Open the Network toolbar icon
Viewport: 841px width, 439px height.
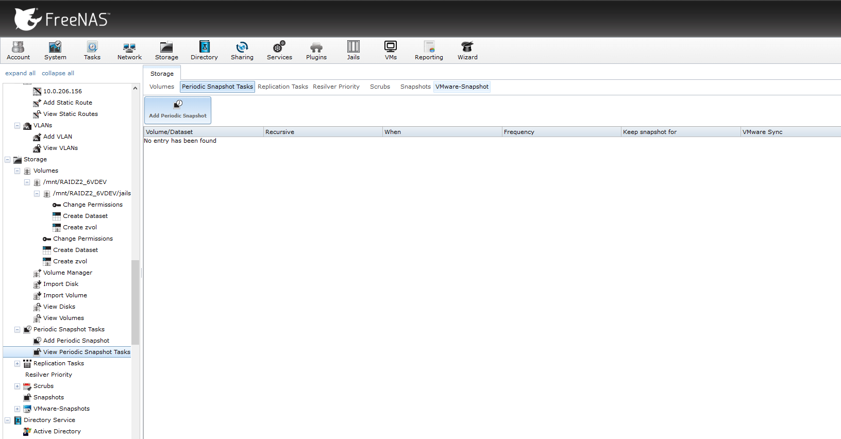click(129, 50)
